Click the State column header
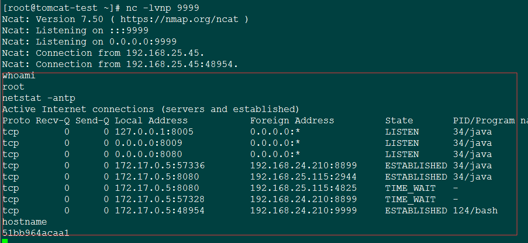This screenshot has width=528, height=243. click(x=399, y=121)
